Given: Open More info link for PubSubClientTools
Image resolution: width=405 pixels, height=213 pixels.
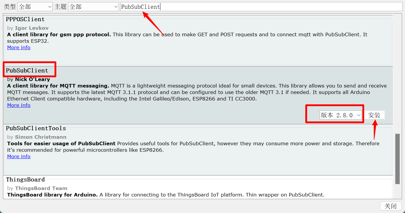Looking at the screenshot, I should (x=19, y=156).
